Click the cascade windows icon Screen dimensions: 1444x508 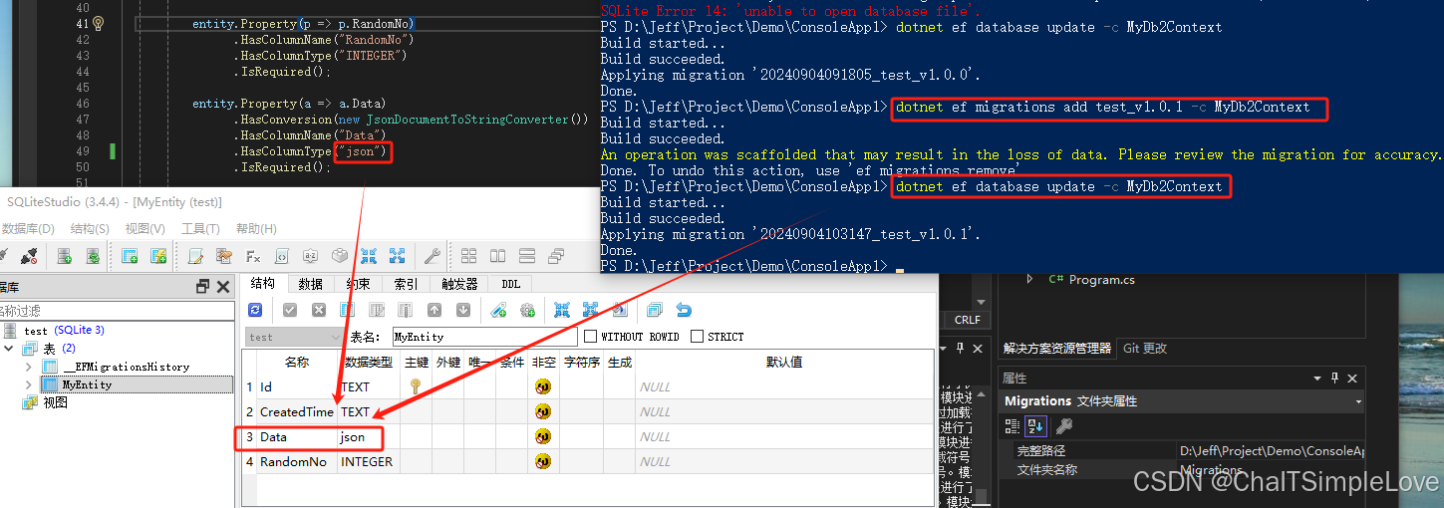(556, 256)
